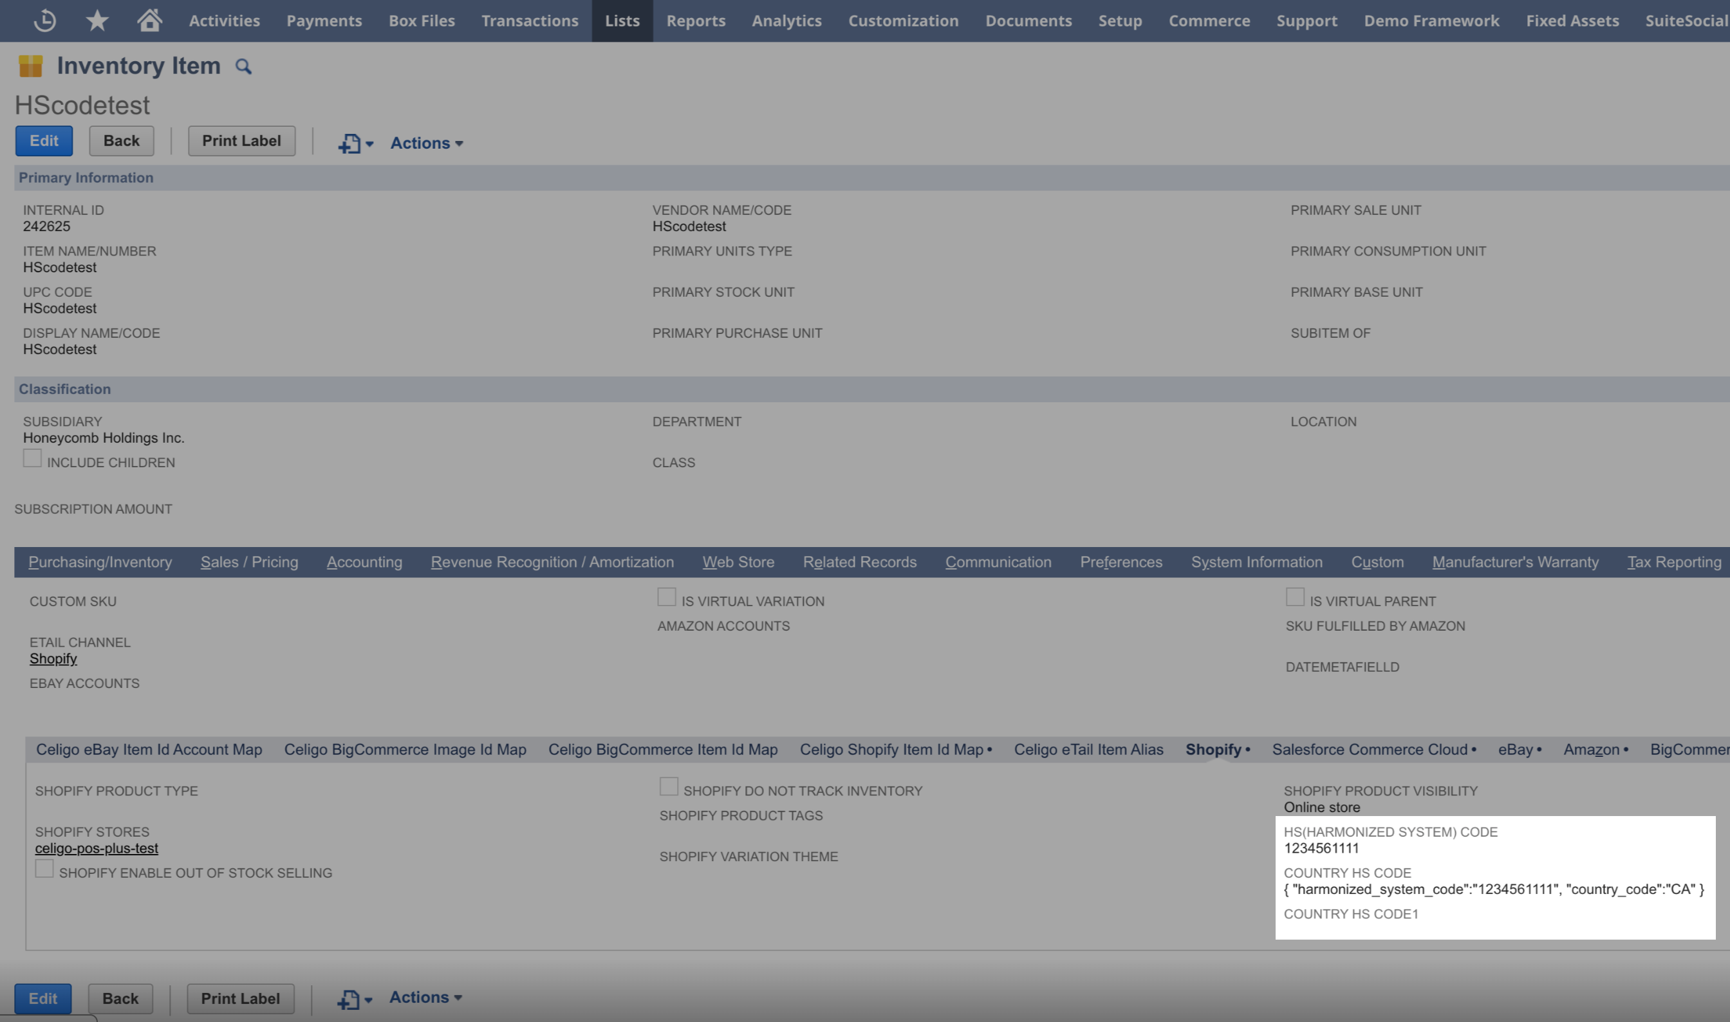Select Internal ID value 242625
1730x1022 pixels.
[x=46, y=227]
